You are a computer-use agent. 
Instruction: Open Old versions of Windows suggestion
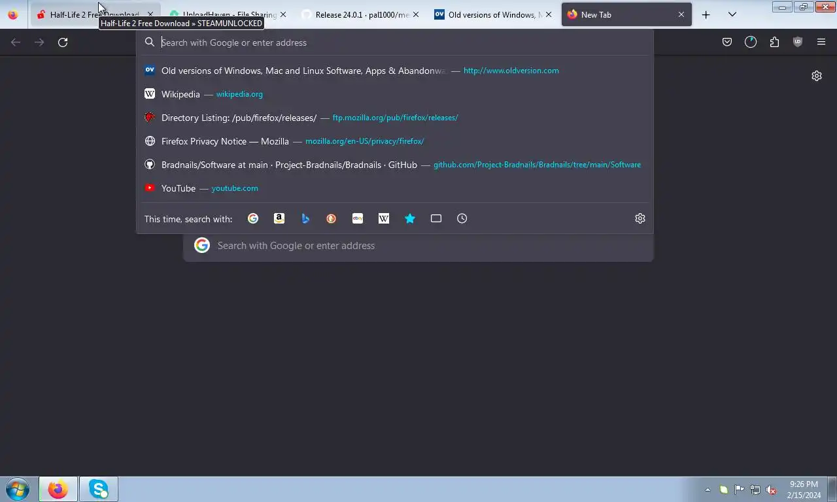395,71
